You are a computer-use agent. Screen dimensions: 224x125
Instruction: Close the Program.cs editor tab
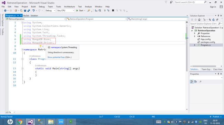click(21, 15)
